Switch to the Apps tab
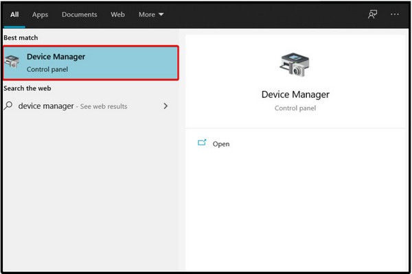 41,14
